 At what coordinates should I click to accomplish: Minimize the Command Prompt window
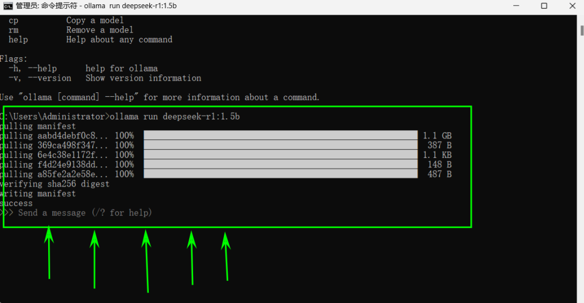(x=516, y=6)
